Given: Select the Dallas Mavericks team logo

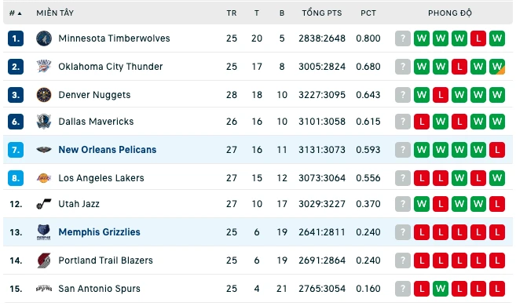Looking at the screenshot, I should [44, 122].
